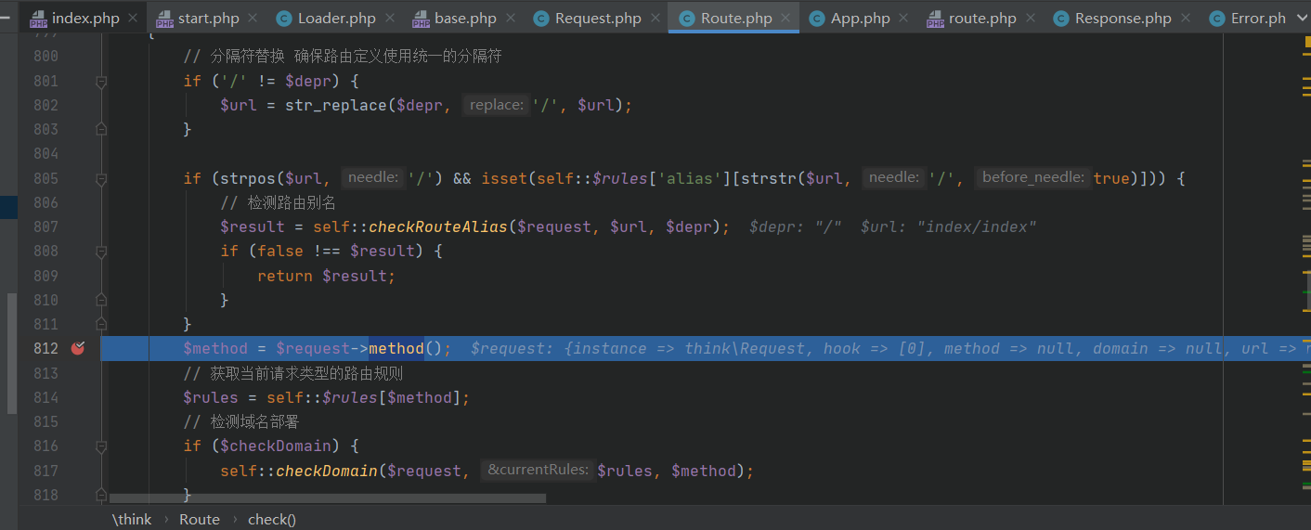Open the Loader.php tab
Image resolution: width=1311 pixels, height=530 pixels.
pyautogui.click(x=336, y=19)
